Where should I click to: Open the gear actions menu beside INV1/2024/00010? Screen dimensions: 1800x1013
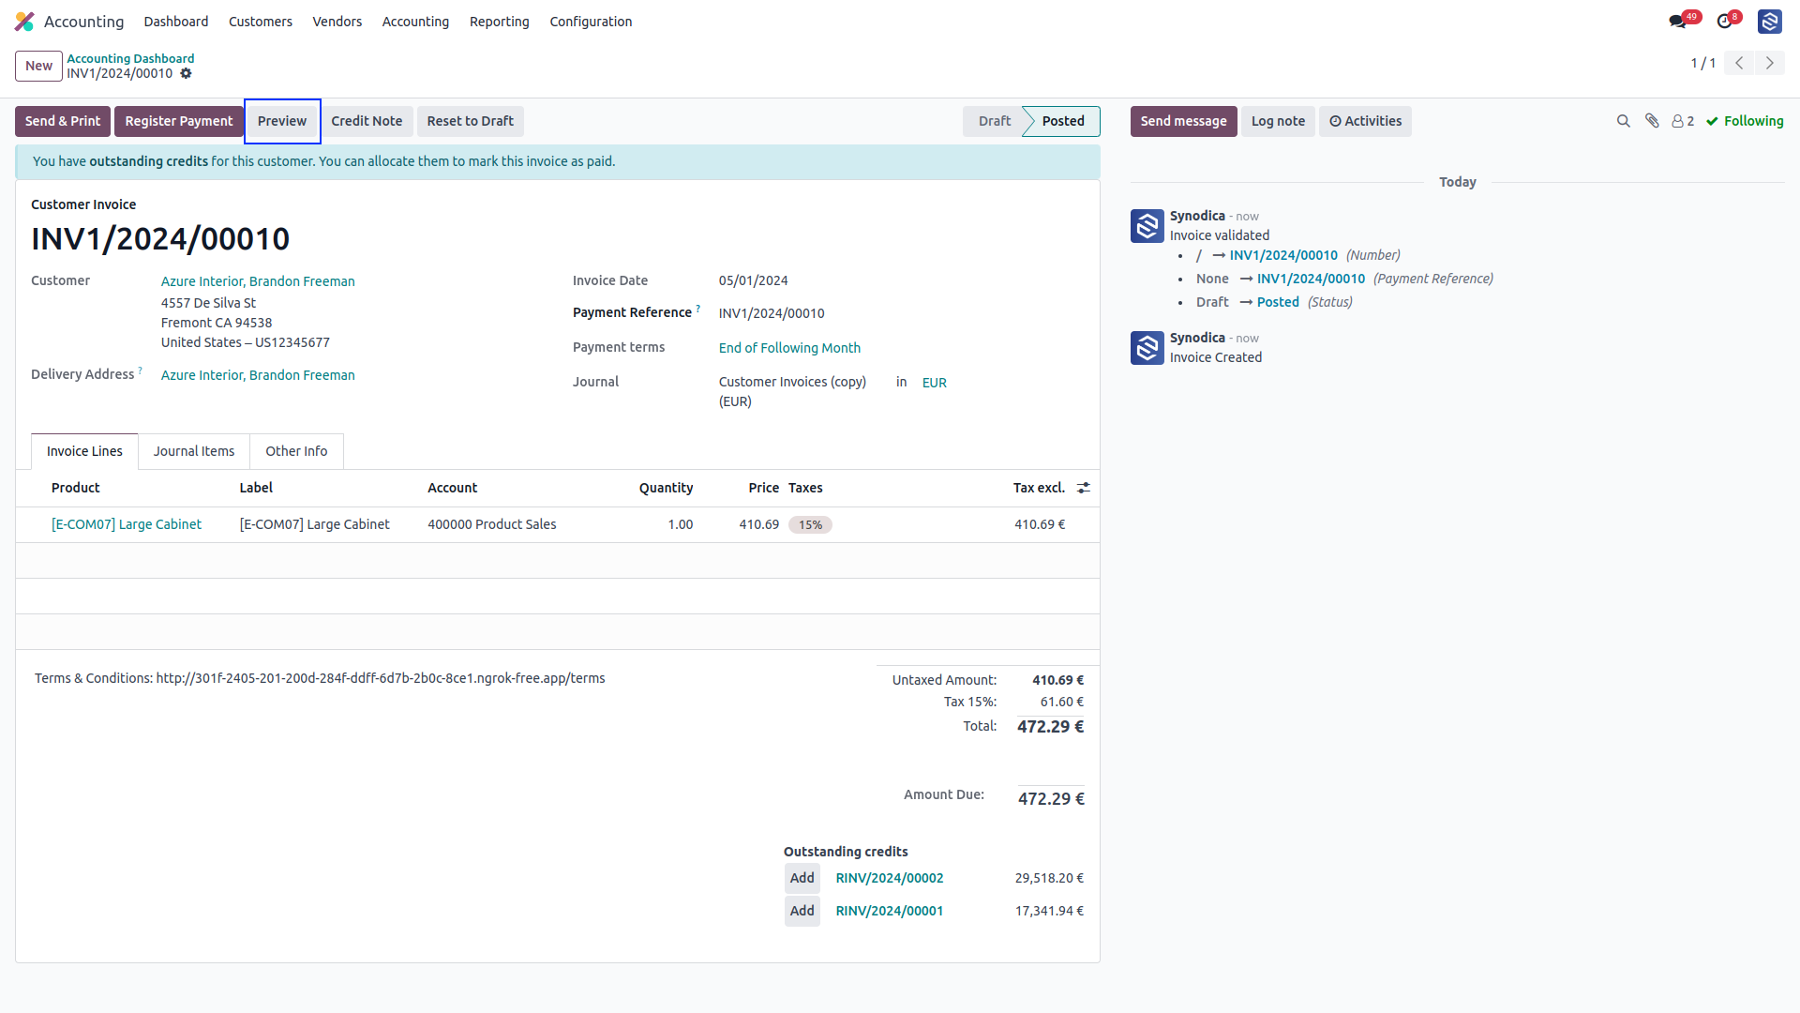click(x=186, y=73)
